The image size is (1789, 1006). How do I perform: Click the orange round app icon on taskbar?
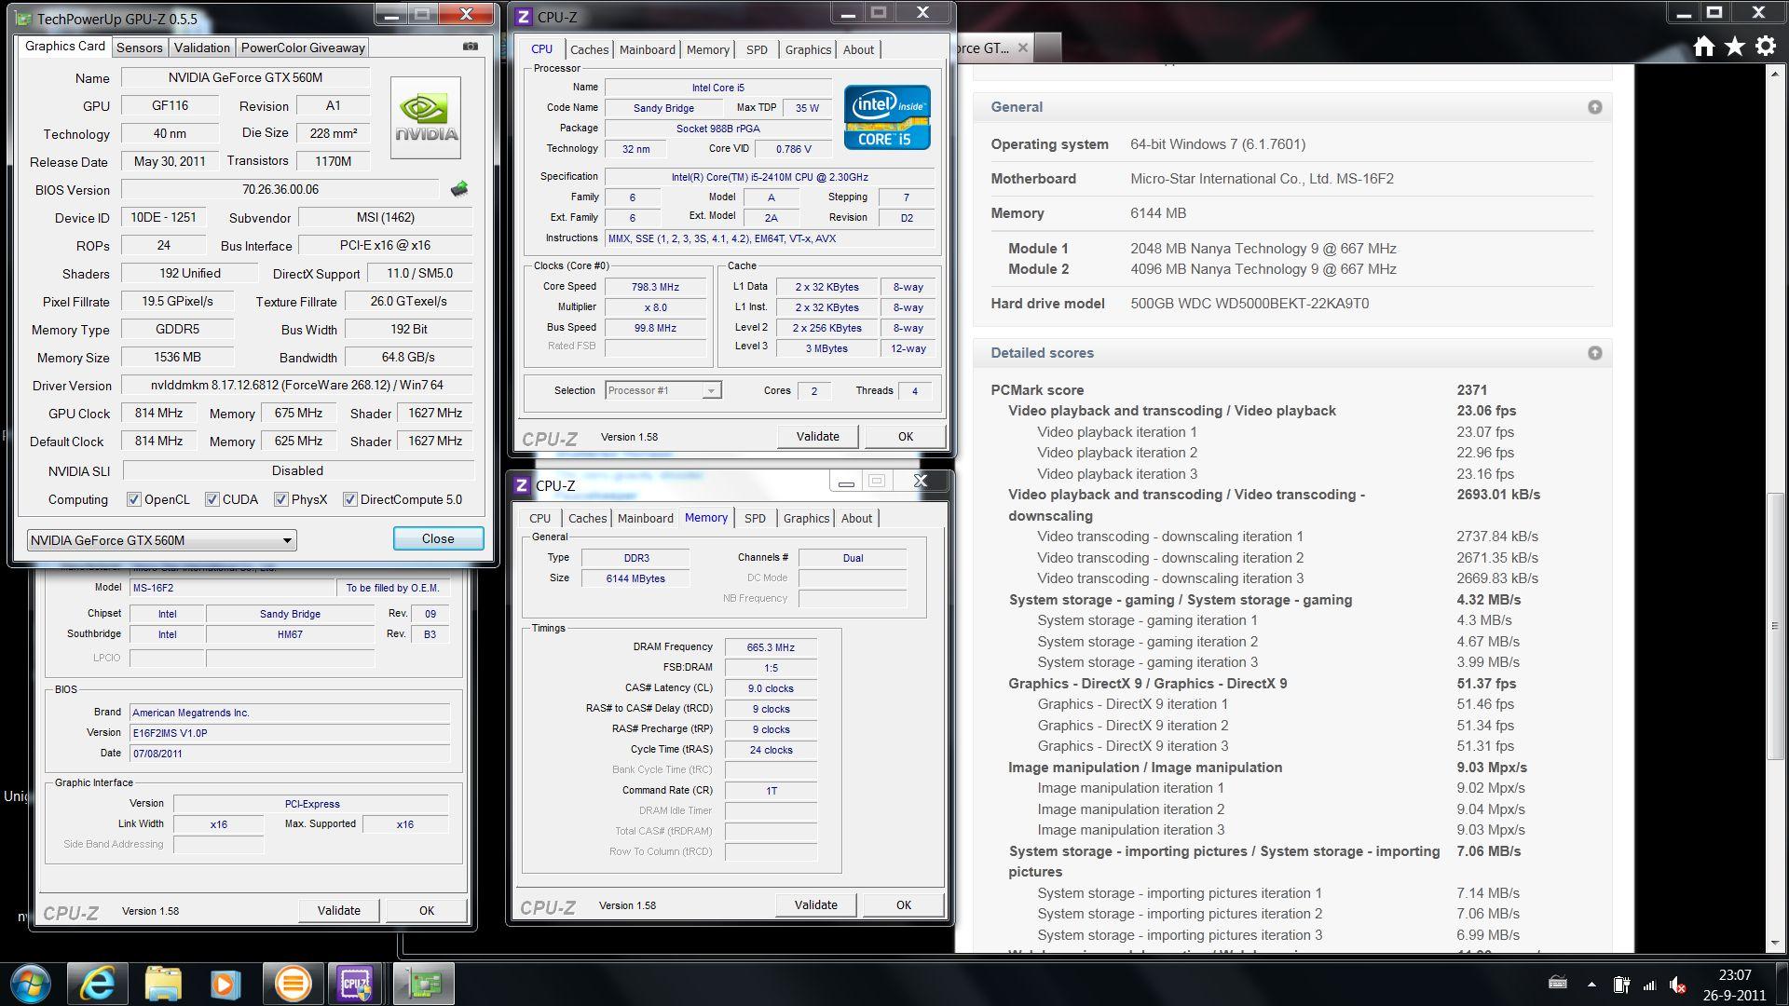pos(292,984)
